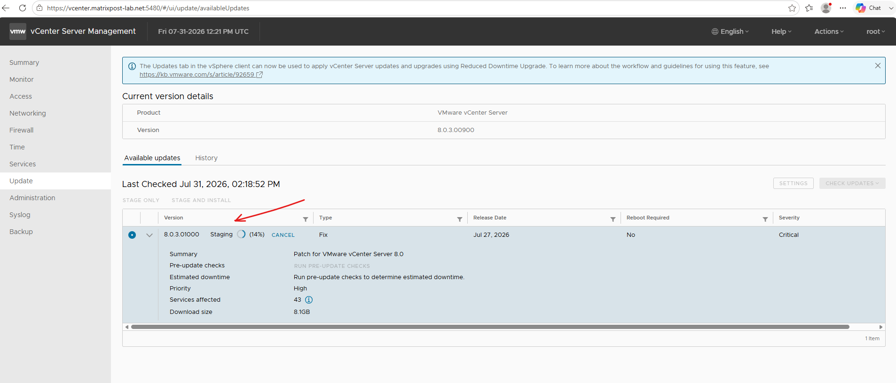Viewport: 896px width, 383px height.
Task: Filter the Release Date column
Action: coord(613,219)
